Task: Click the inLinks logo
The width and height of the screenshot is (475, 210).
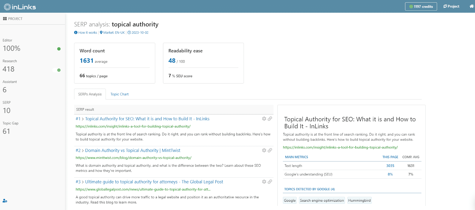Action: (20, 7)
